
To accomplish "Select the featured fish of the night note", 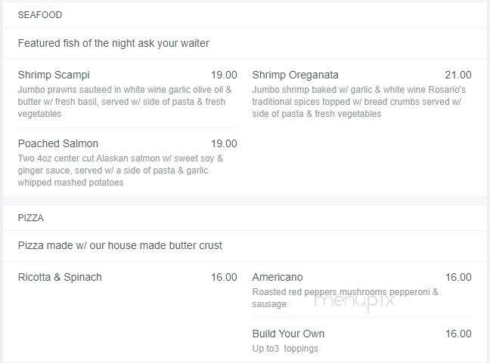I will point(113,43).
